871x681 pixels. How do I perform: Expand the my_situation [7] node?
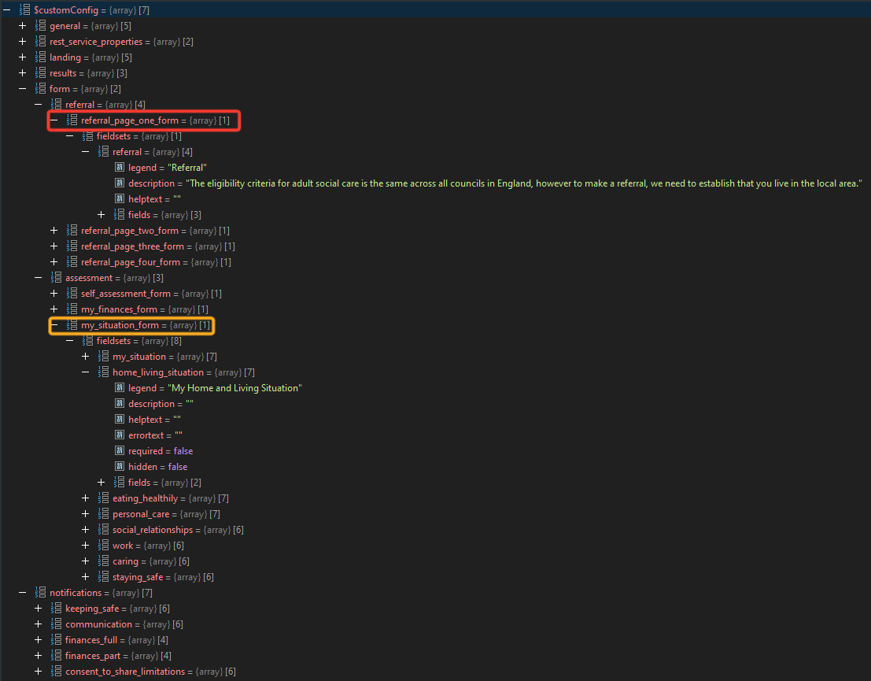[86, 357]
